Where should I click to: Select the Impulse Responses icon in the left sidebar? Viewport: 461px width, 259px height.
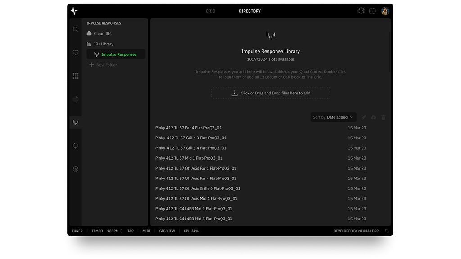(76, 122)
